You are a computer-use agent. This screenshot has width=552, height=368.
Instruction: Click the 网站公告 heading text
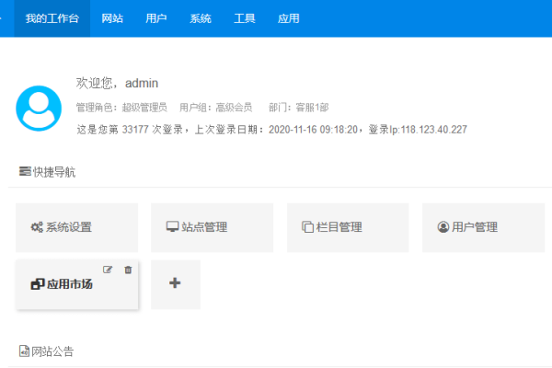[x=52, y=351]
